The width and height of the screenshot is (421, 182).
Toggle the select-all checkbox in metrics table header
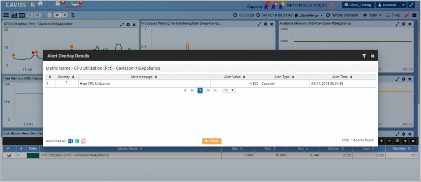tap(9, 148)
